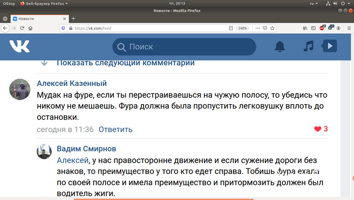Open VK video player icon
354x200 pixels.
click(x=329, y=46)
